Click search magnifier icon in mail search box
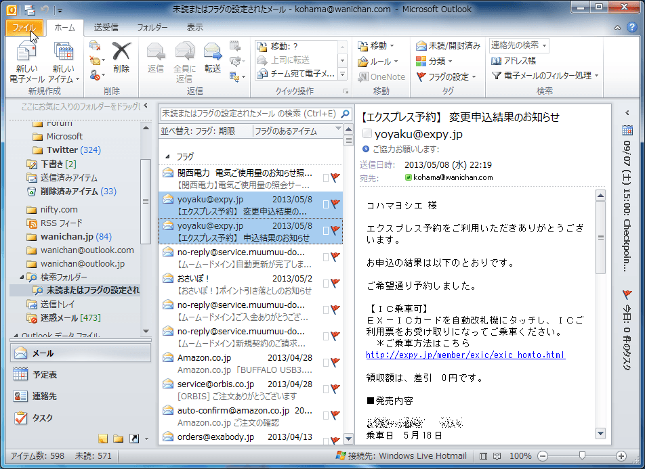Screen dimensions: 645x469 point(346,114)
